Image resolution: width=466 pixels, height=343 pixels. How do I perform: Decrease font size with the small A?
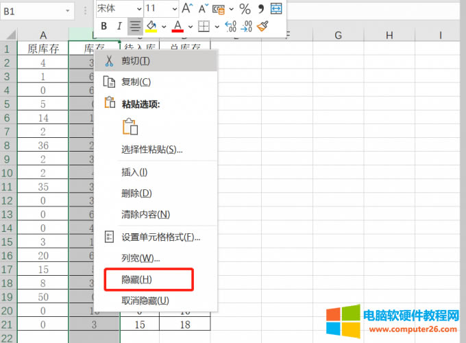click(204, 9)
